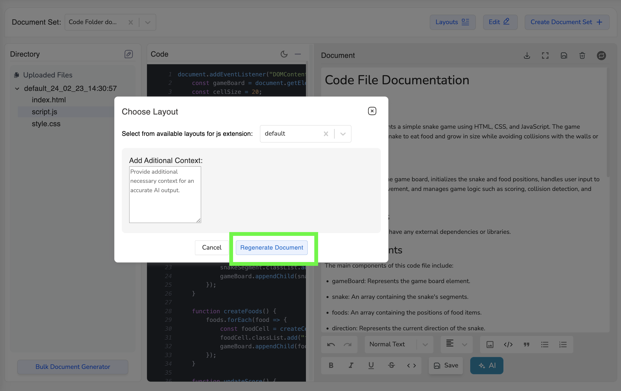Toggle bold formatting

pos(331,365)
